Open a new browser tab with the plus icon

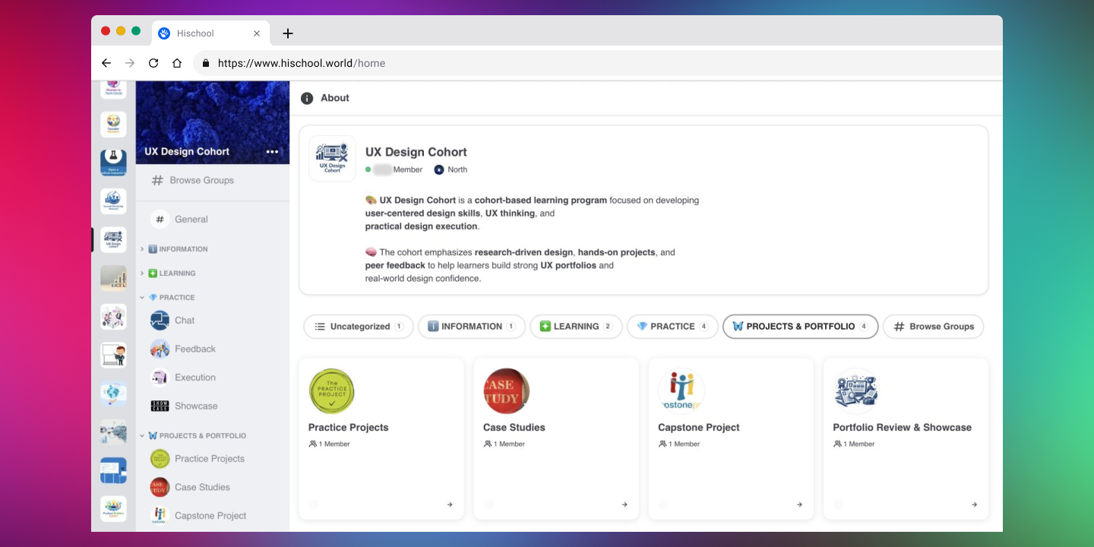click(x=287, y=33)
